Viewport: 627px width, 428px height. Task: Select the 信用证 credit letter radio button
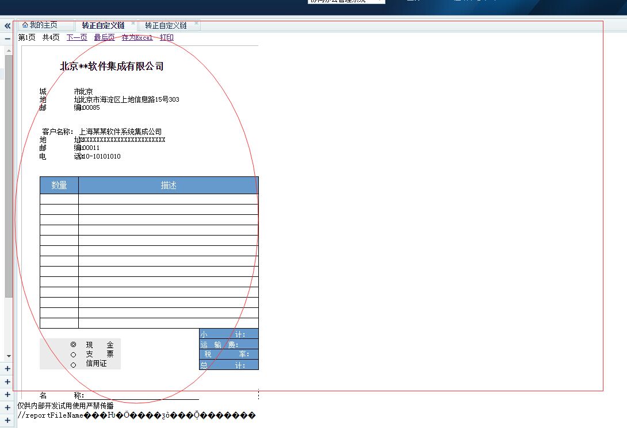73,365
